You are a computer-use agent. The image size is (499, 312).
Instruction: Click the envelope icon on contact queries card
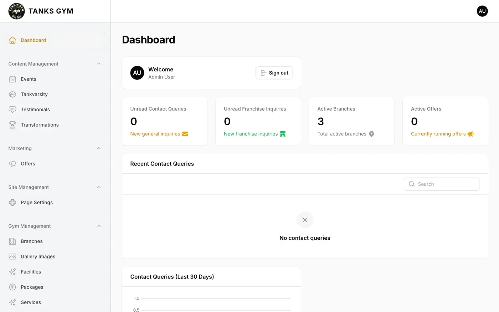click(x=185, y=134)
